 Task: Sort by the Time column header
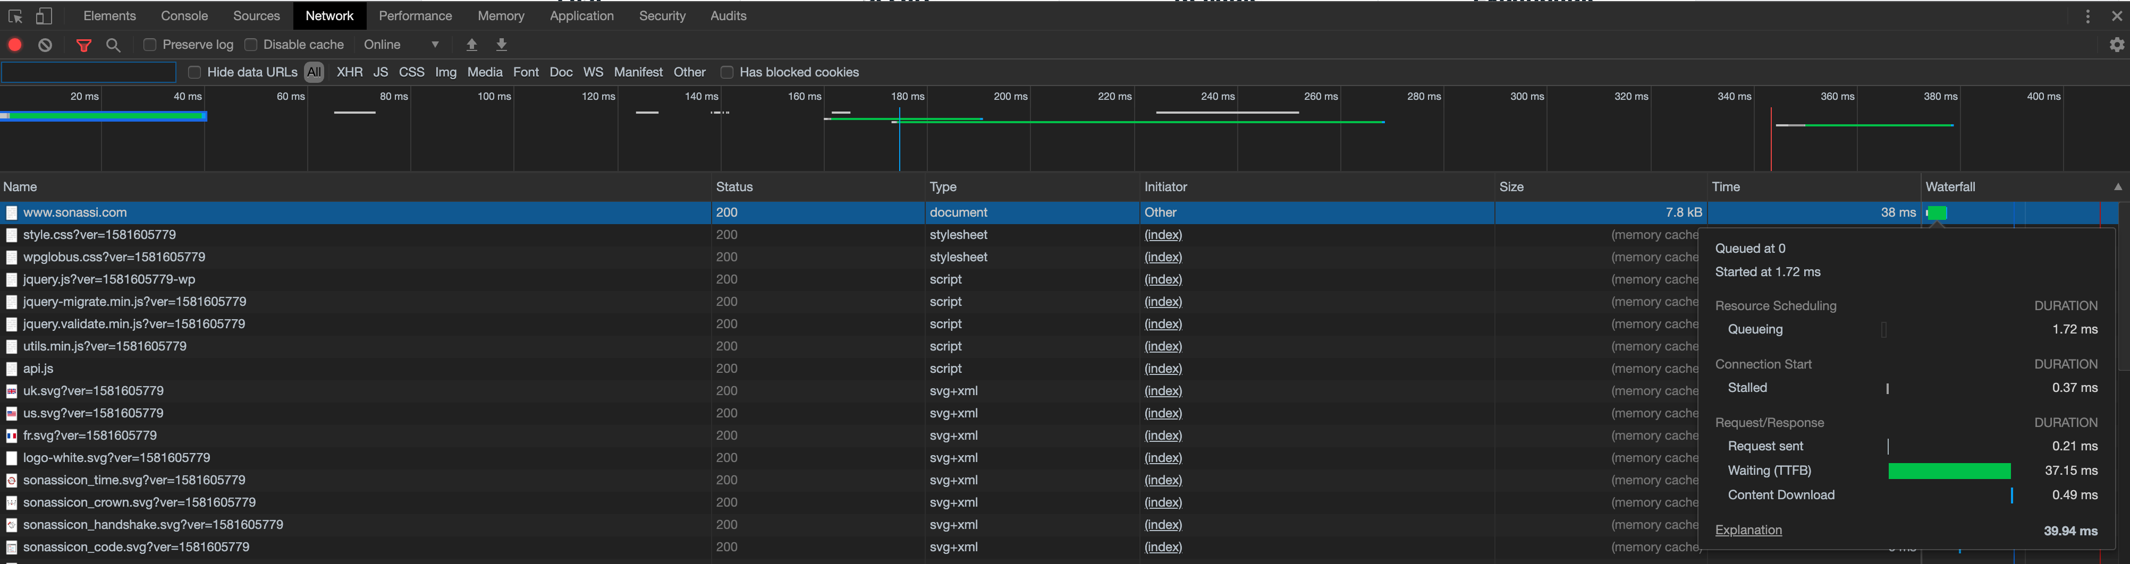click(x=1814, y=186)
